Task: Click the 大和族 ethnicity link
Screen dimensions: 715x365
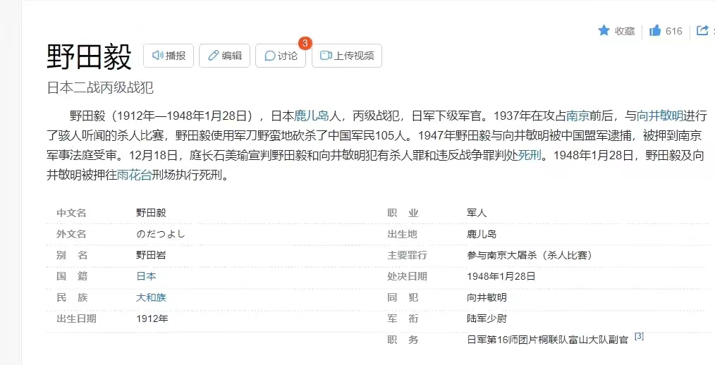Action: (x=151, y=297)
